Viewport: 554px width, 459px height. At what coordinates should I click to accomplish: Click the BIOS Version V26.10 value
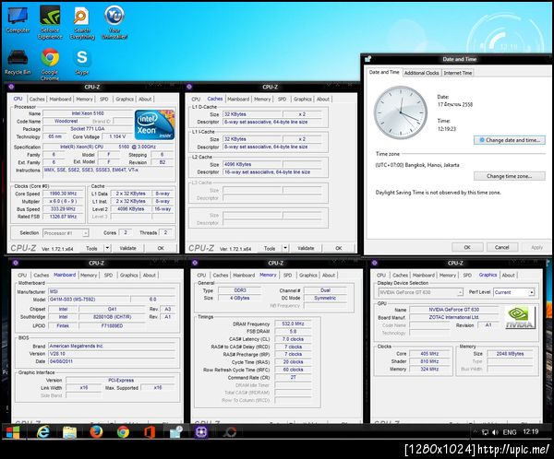(112, 354)
